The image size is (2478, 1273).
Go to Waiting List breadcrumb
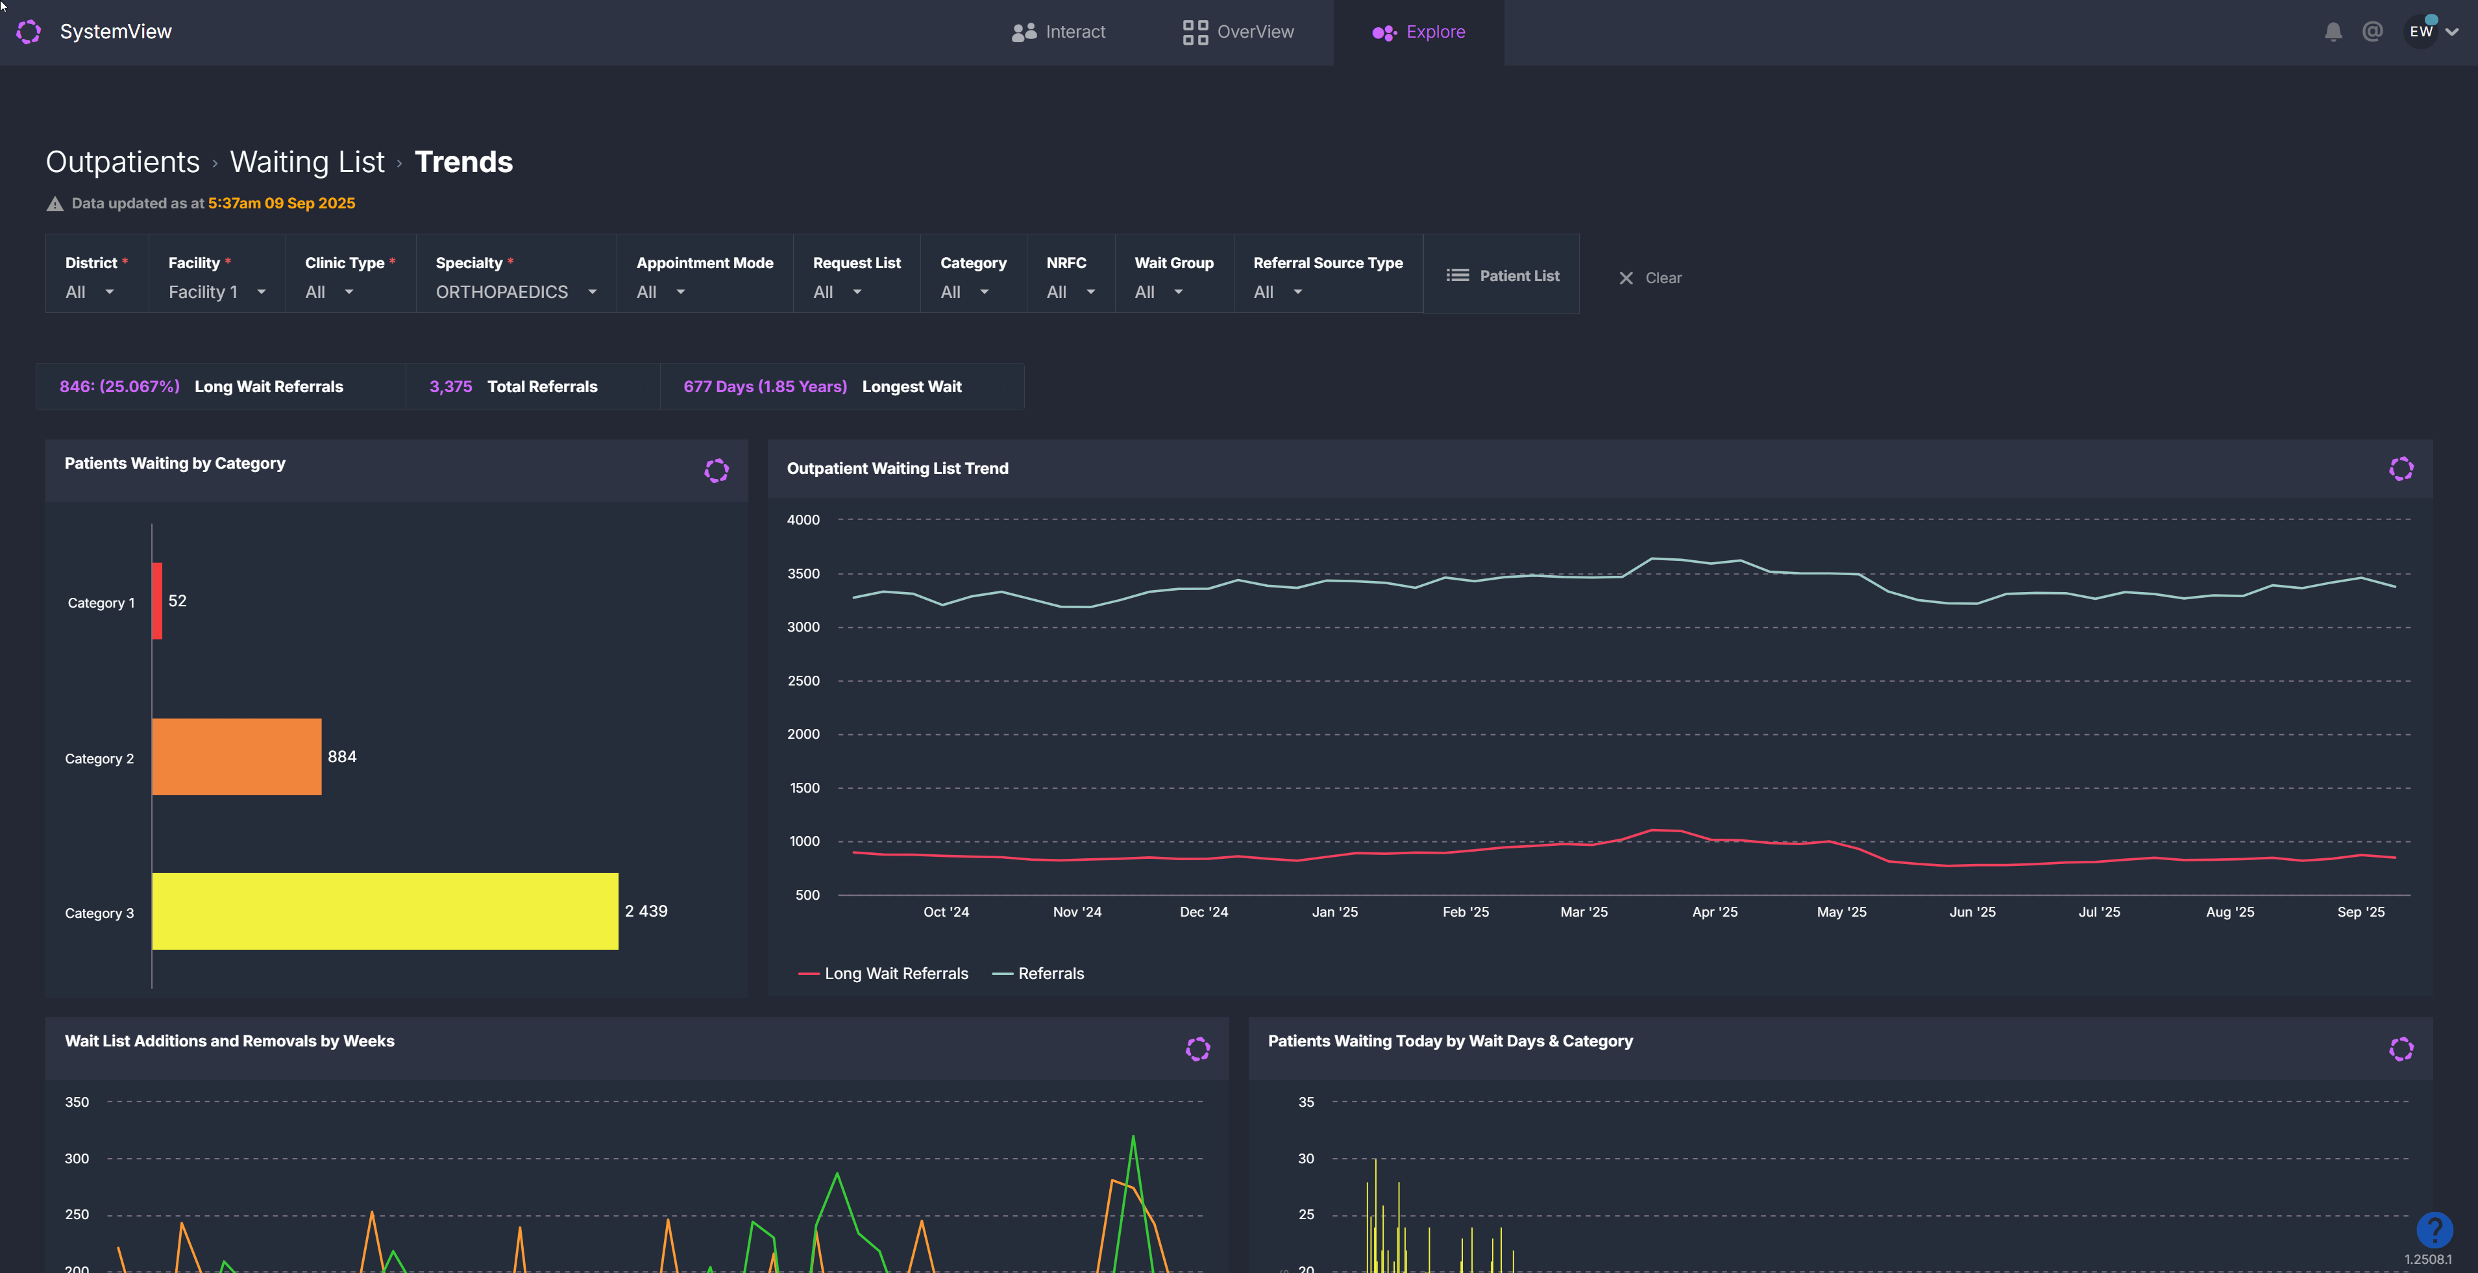pyautogui.click(x=307, y=162)
